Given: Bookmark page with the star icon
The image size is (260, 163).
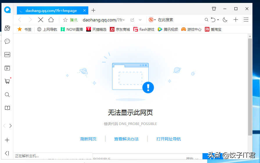Looking at the screenshot, I should 65,20.
